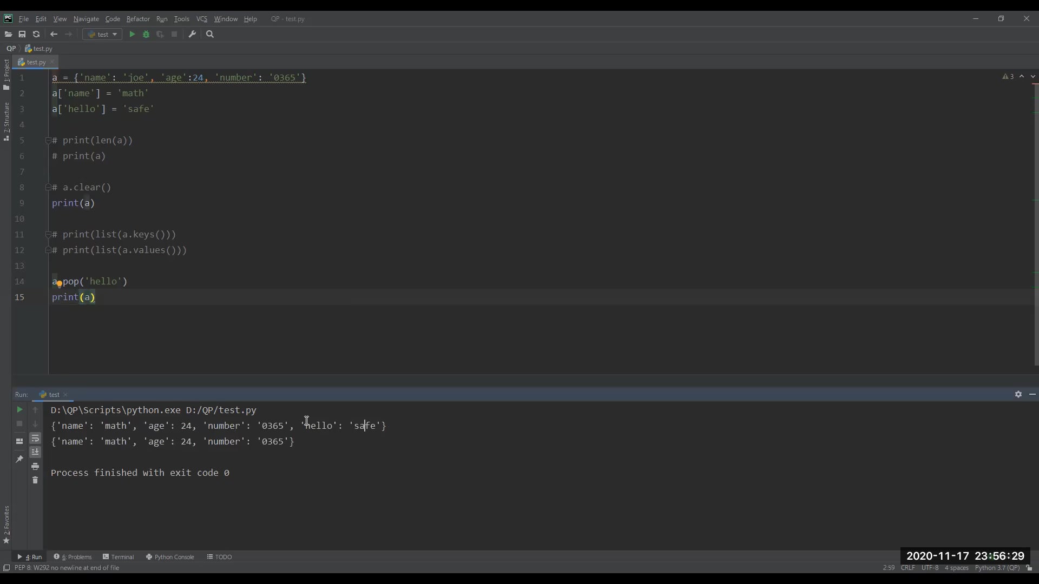This screenshot has height=584, width=1039.
Task: Open settings with the wrench icon
Action: click(192, 34)
